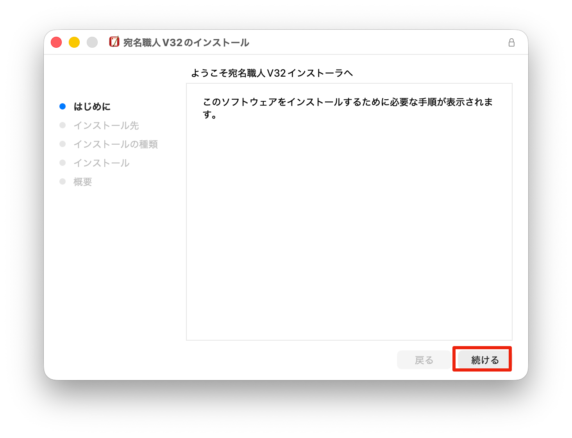Viewport: 572px width, 438px height.
Task: Select the インストールの種類 step
Action: (x=116, y=144)
